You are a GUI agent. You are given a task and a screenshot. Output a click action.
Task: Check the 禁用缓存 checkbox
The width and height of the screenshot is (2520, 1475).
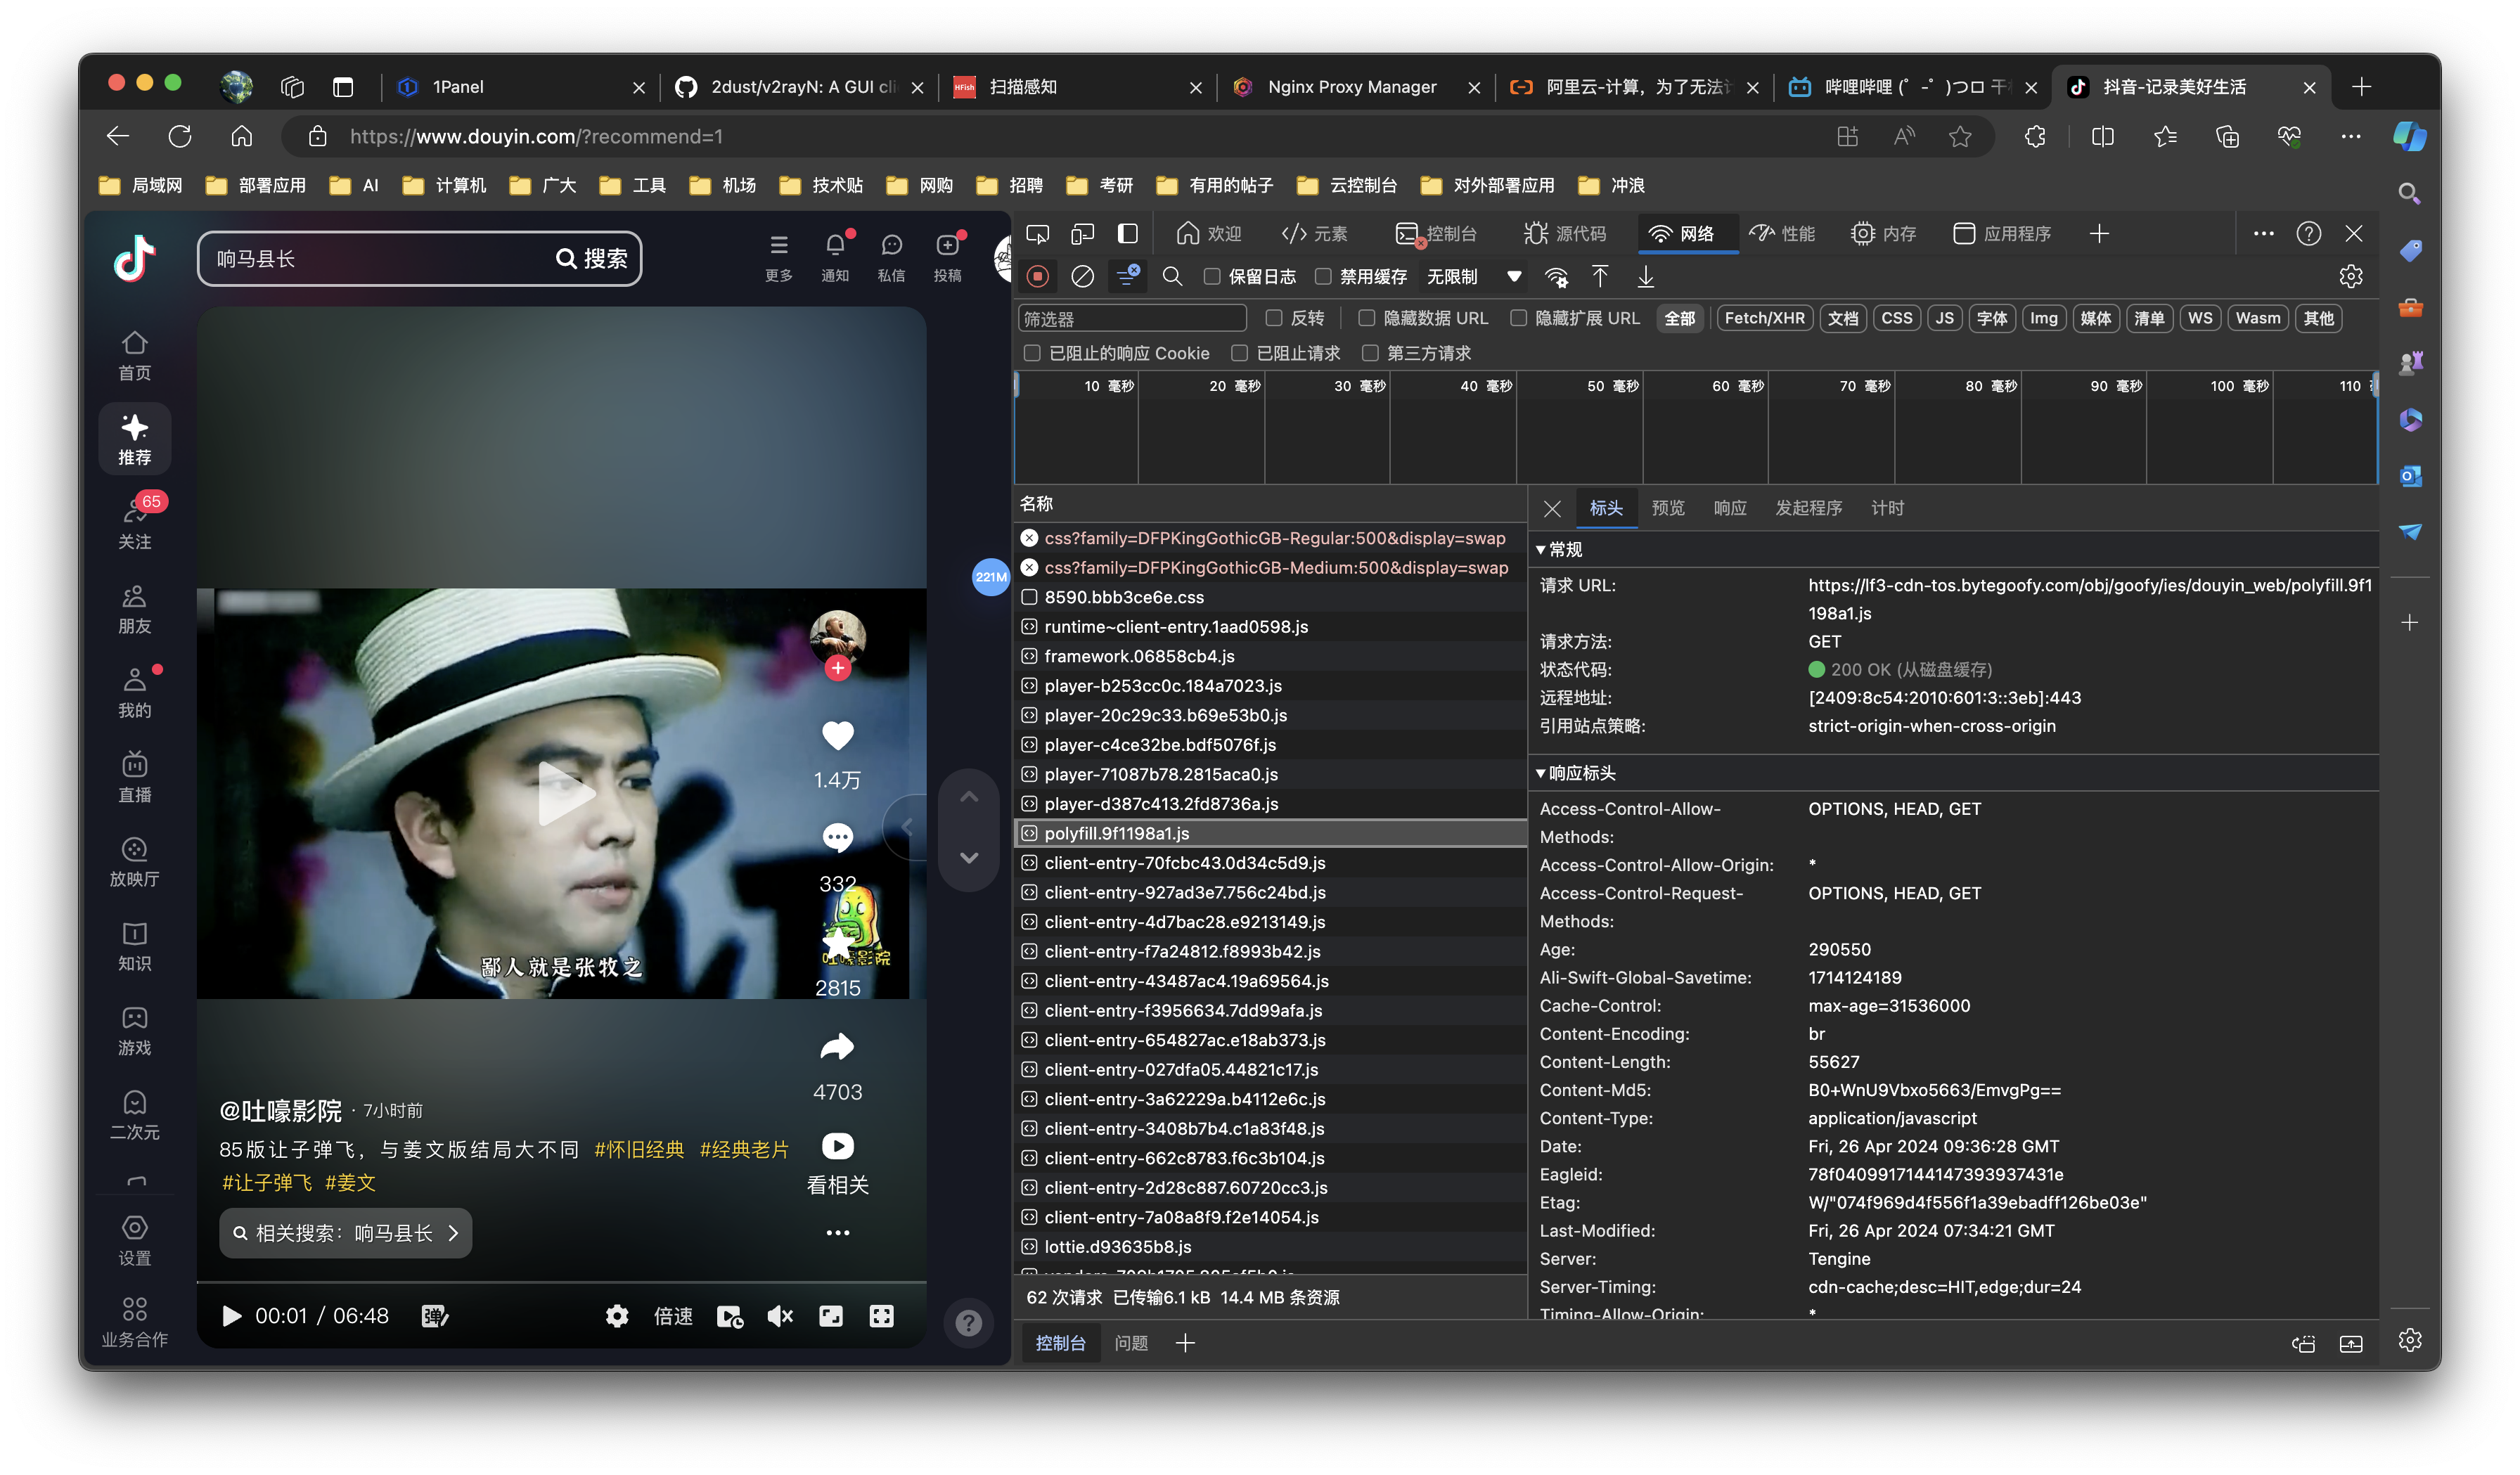tap(1323, 277)
